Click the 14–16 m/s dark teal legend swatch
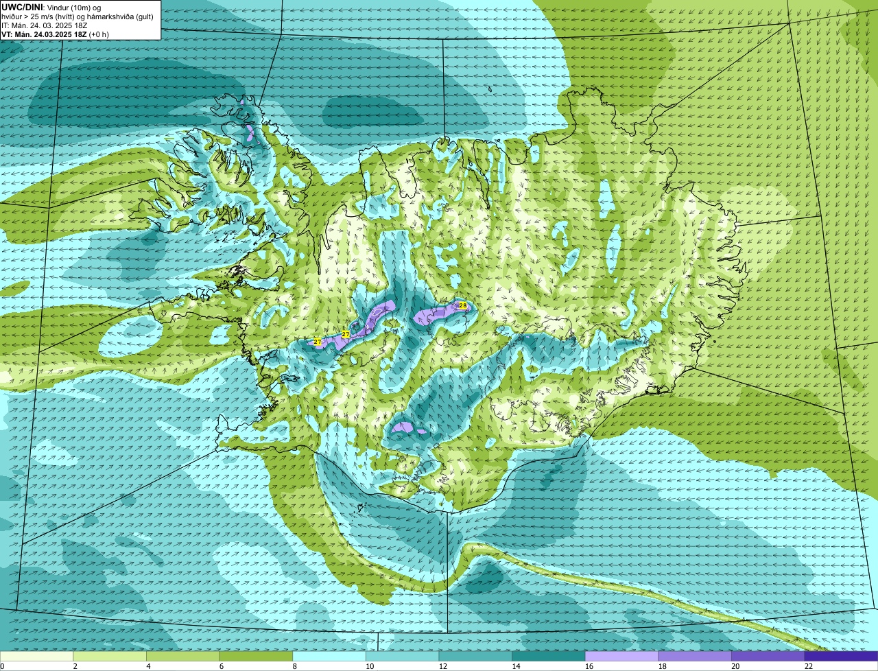 (549, 657)
